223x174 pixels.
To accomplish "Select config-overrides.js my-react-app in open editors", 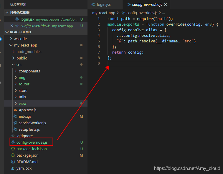I will coord(46,26).
